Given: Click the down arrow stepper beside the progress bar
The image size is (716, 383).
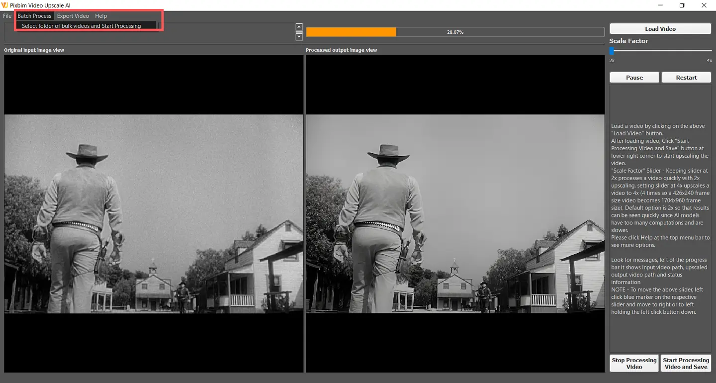Looking at the screenshot, I should tap(299, 36).
